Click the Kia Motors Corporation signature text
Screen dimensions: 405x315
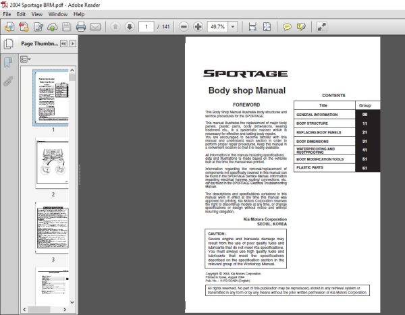click(265, 219)
